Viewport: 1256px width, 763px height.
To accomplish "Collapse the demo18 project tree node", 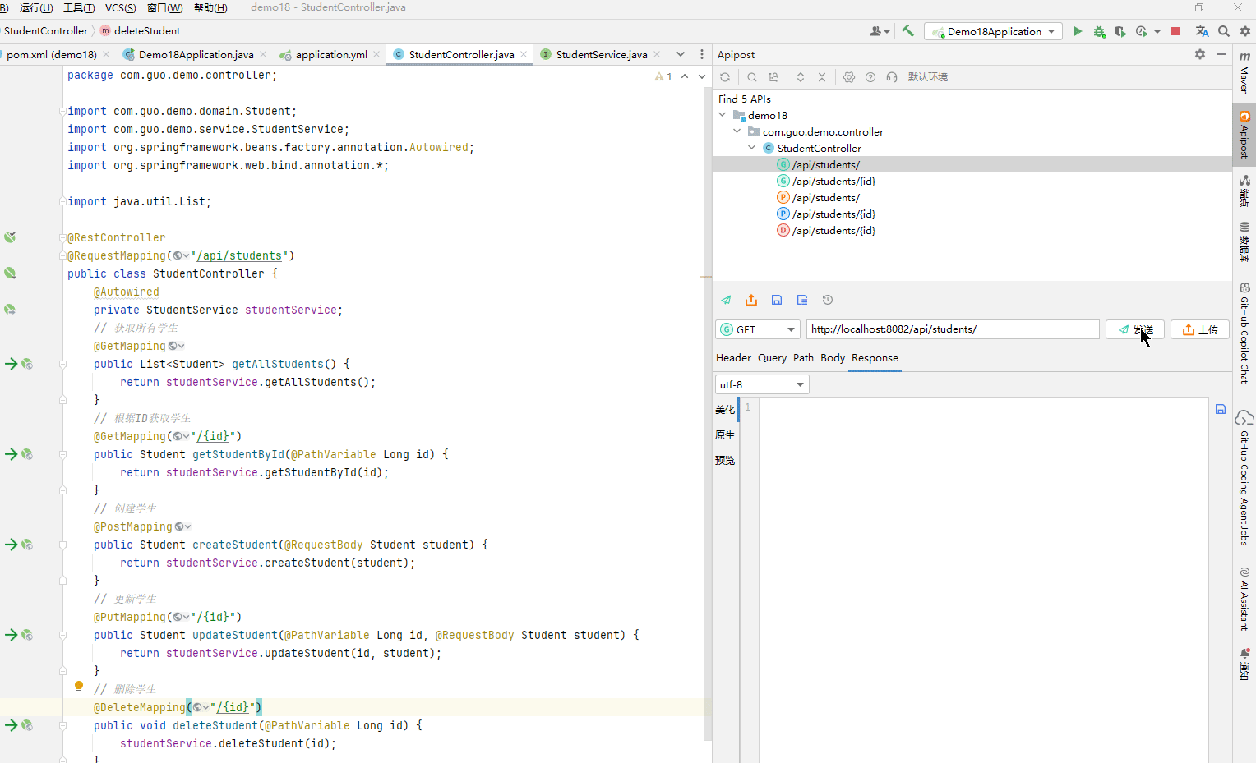I will [723, 115].
